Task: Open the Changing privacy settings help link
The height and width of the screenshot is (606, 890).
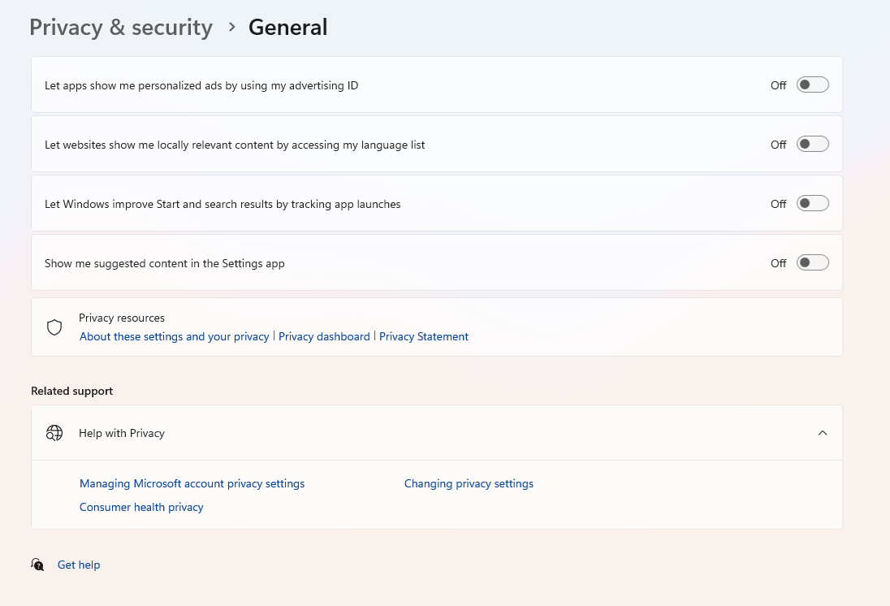Action: [x=469, y=483]
